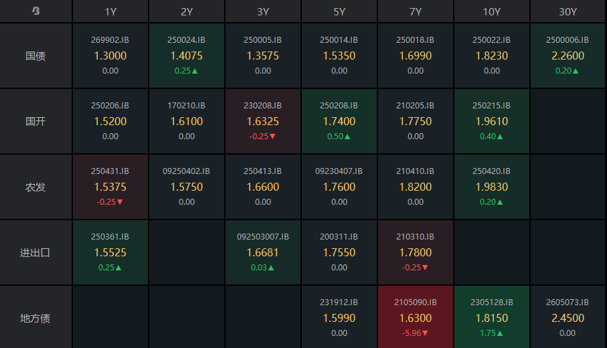This screenshot has height=348, width=607.
Task: Click the 1.5990 yield in the 地方债 5Y cell
Action: point(339,319)
